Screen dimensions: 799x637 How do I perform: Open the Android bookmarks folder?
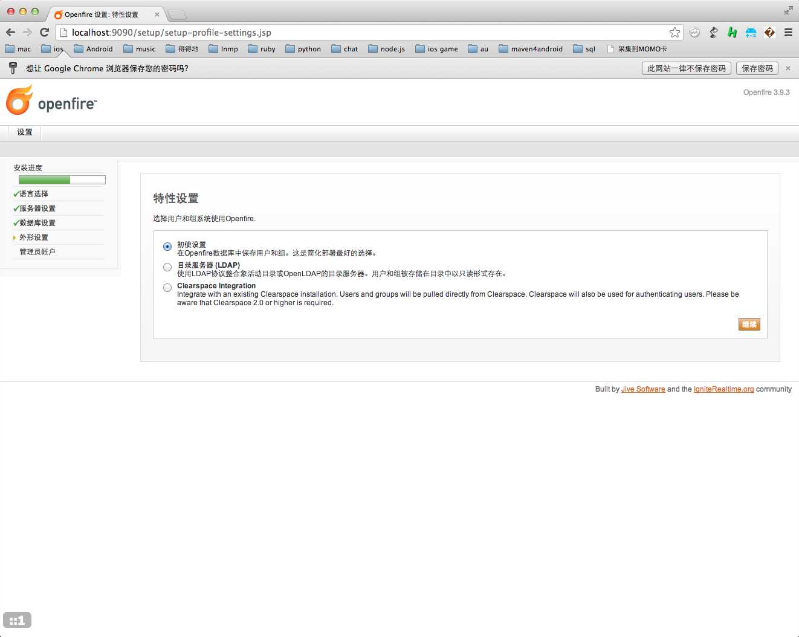tap(93, 49)
